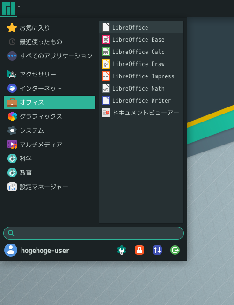The width and height of the screenshot is (234, 305).
Task: Click the LibreOffice Impress presentation icon
Action: (x=106, y=76)
